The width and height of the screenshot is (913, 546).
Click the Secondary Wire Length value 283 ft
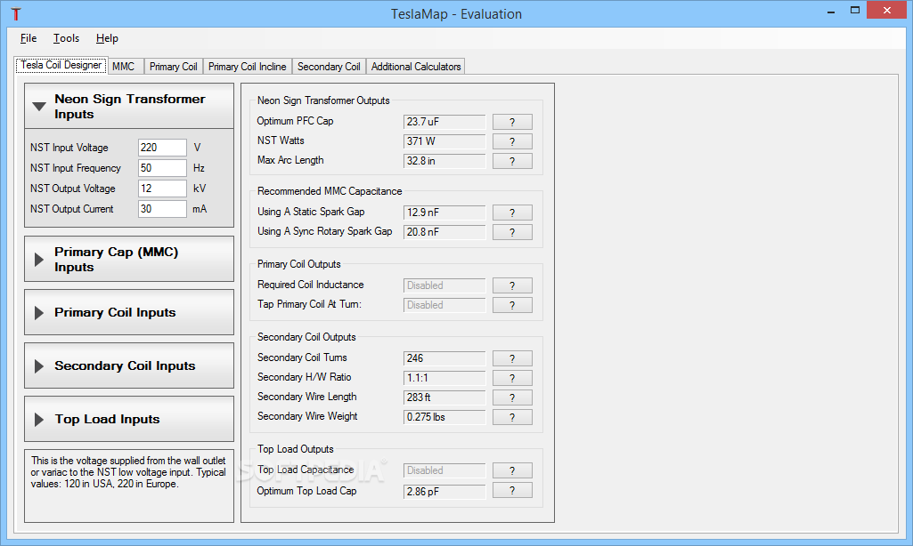click(x=444, y=397)
